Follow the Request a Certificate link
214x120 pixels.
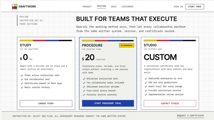pos(190,116)
